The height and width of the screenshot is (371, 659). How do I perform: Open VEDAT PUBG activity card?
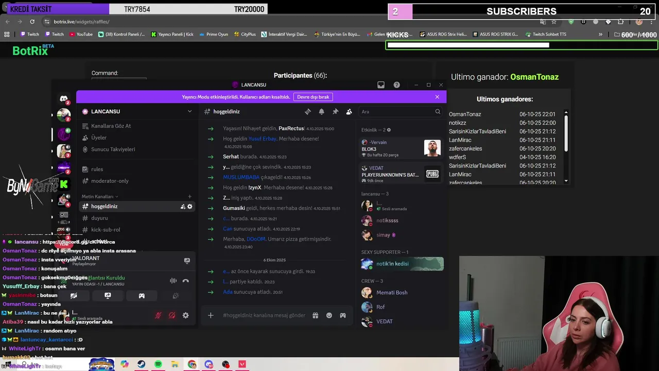pyautogui.click(x=401, y=174)
